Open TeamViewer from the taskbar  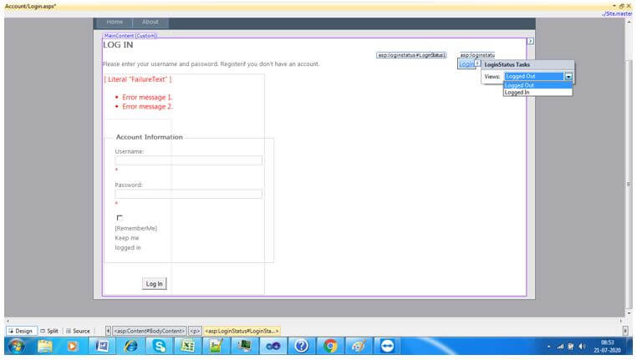tap(387, 346)
